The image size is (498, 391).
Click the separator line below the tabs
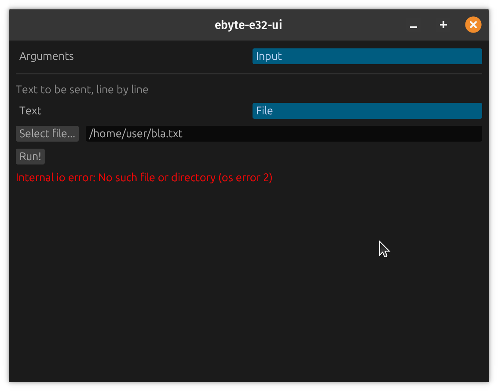[249, 74]
